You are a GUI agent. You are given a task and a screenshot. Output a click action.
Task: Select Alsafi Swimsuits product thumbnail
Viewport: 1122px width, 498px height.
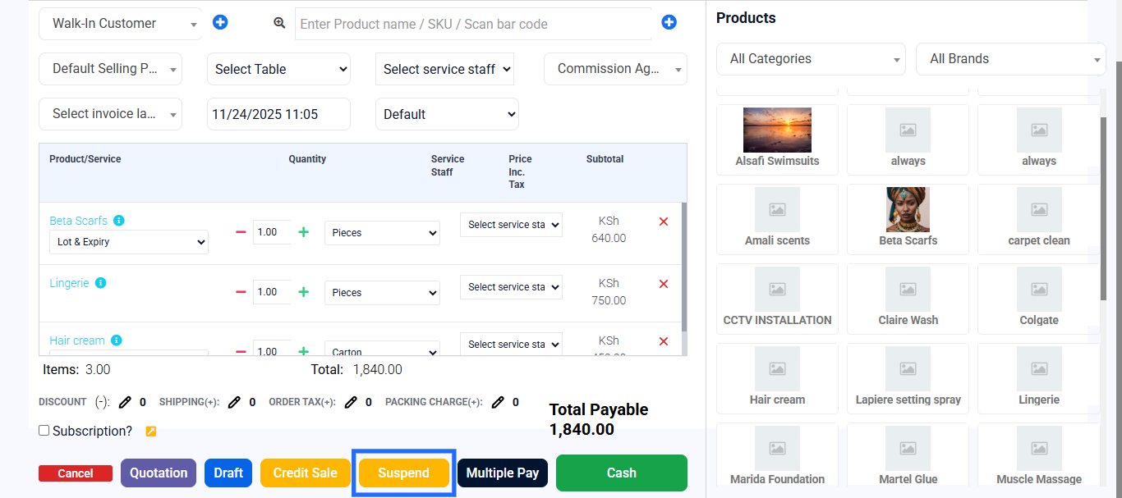click(777, 130)
